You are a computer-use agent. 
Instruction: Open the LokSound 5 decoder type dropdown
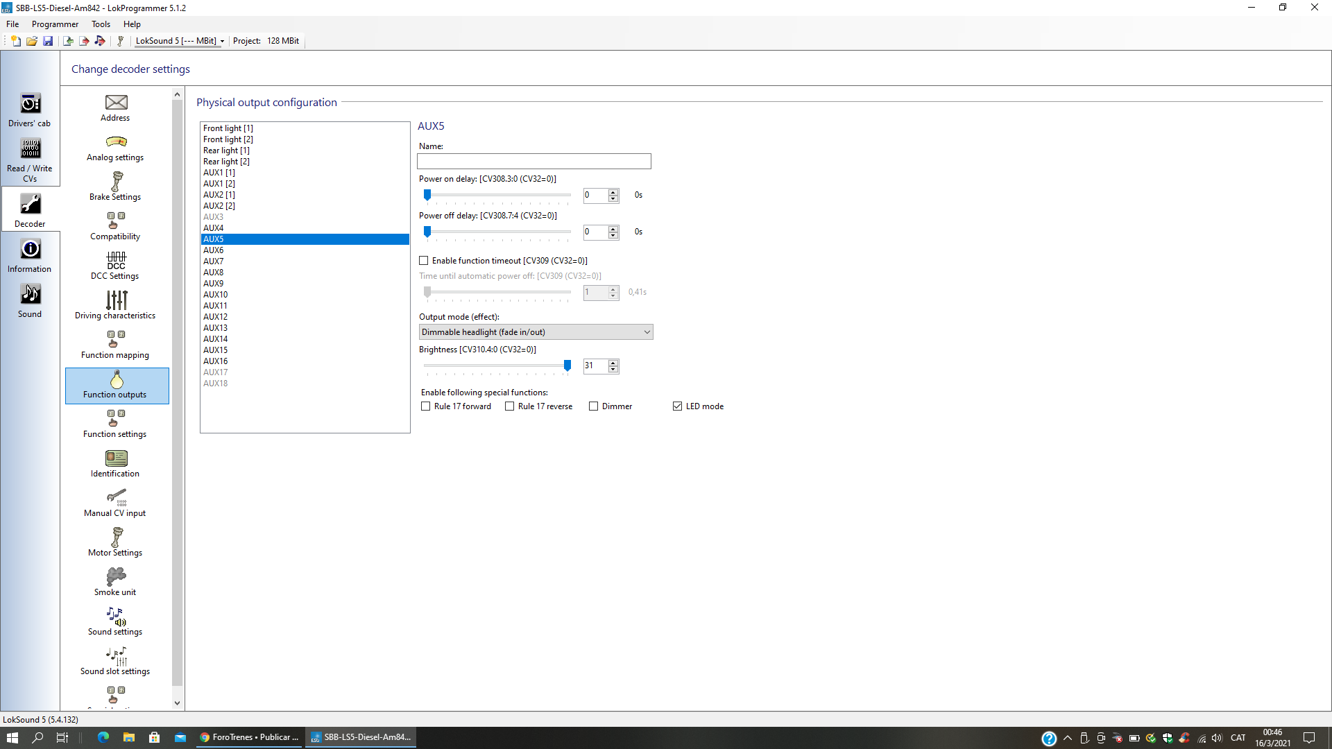(x=180, y=41)
